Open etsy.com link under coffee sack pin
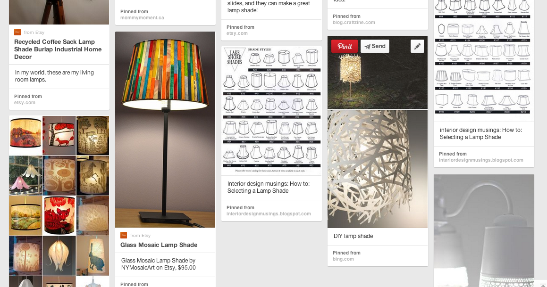This screenshot has height=287, width=547. tap(25, 103)
